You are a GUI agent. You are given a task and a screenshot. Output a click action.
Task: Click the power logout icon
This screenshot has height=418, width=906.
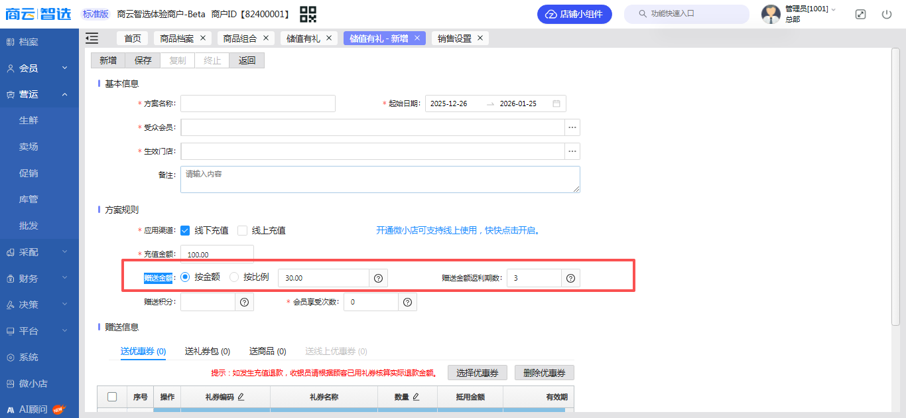(887, 14)
